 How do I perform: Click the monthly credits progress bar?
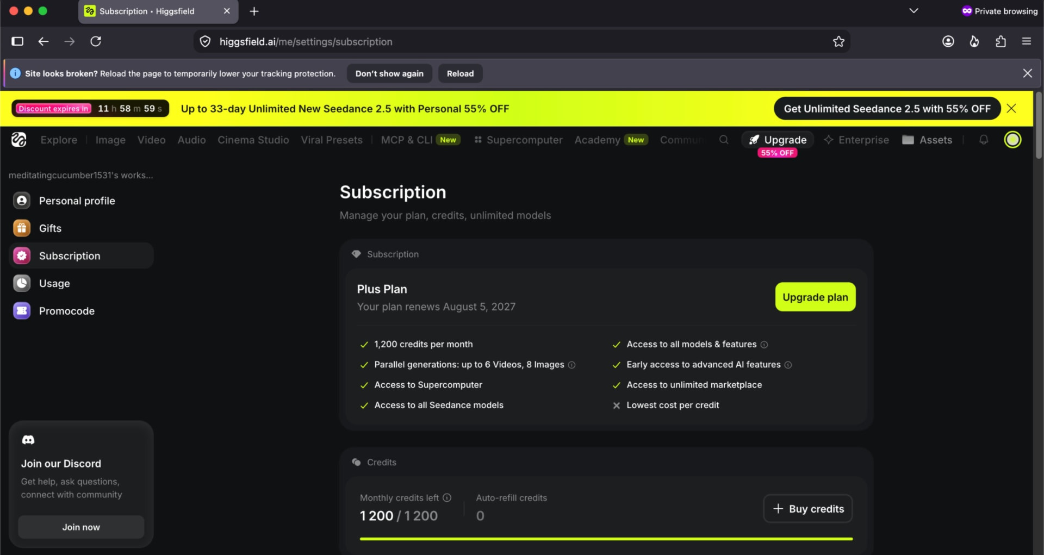(x=606, y=539)
